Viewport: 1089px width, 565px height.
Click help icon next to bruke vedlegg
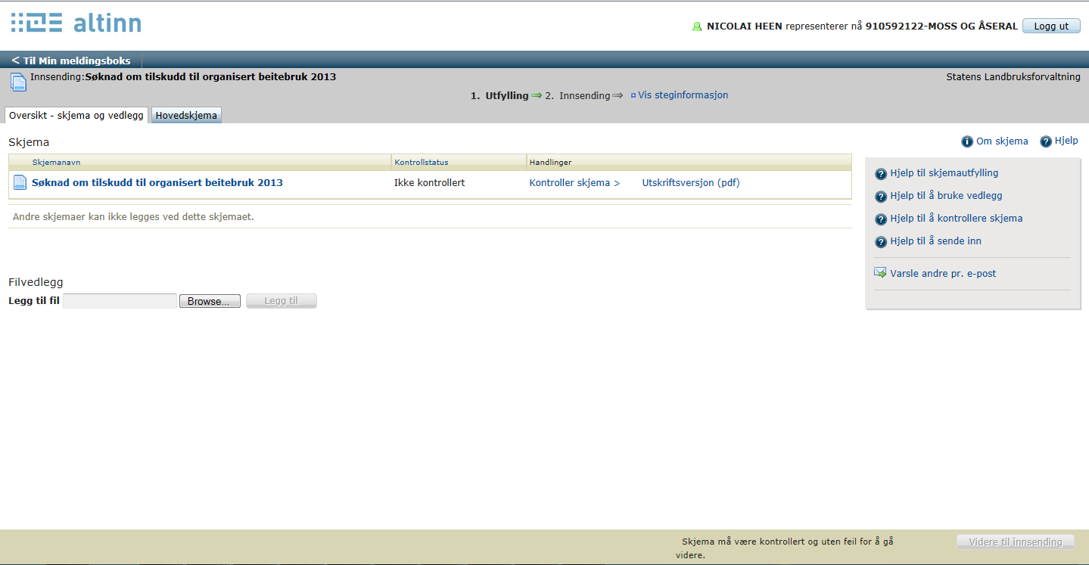pos(880,197)
